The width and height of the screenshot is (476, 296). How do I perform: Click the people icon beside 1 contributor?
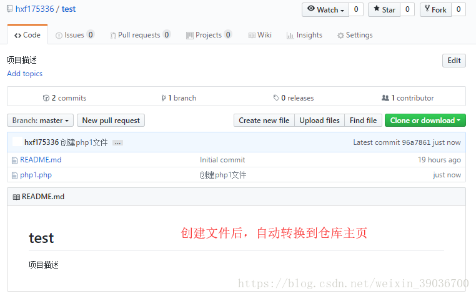(x=385, y=98)
